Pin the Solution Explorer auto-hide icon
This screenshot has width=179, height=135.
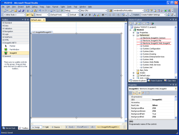tap(173, 20)
